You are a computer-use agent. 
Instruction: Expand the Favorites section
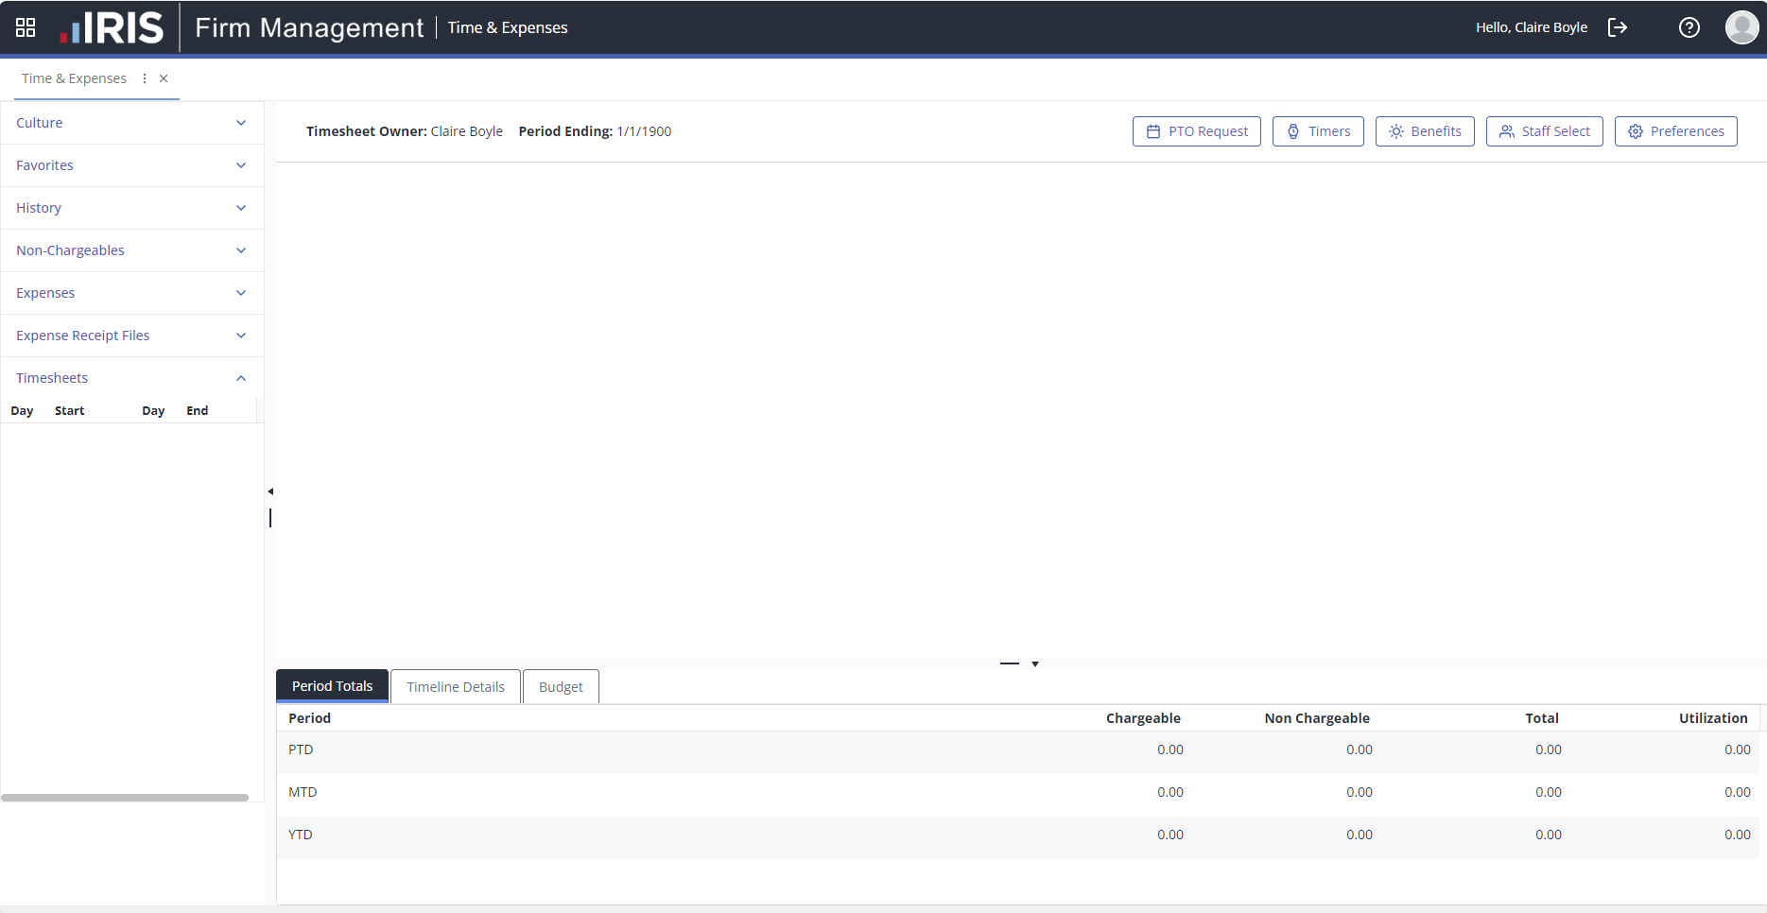[x=241, y=165]
